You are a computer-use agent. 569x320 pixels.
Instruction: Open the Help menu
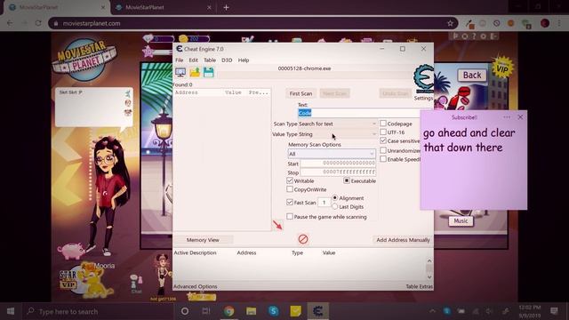coord(244,60)
